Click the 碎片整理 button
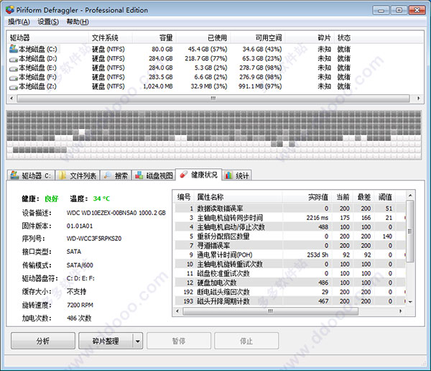431x371 pixels. [106, 341]
